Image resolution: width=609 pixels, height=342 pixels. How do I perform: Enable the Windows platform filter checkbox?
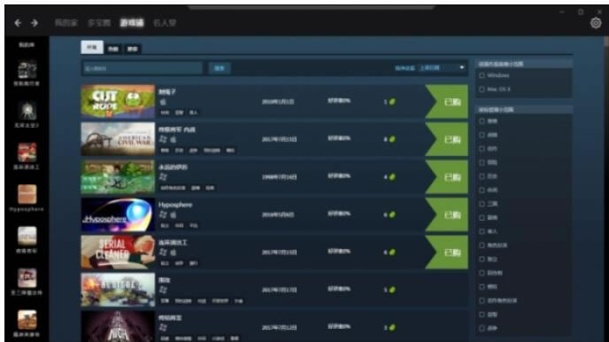[482, 75]
